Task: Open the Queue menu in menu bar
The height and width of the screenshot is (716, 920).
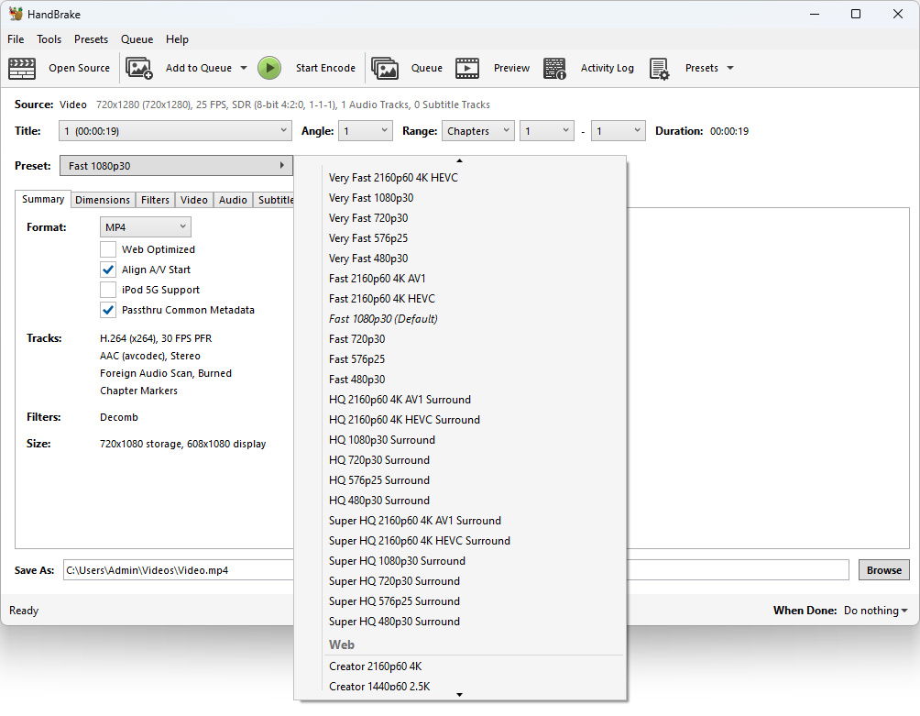Action: point(137,39)
